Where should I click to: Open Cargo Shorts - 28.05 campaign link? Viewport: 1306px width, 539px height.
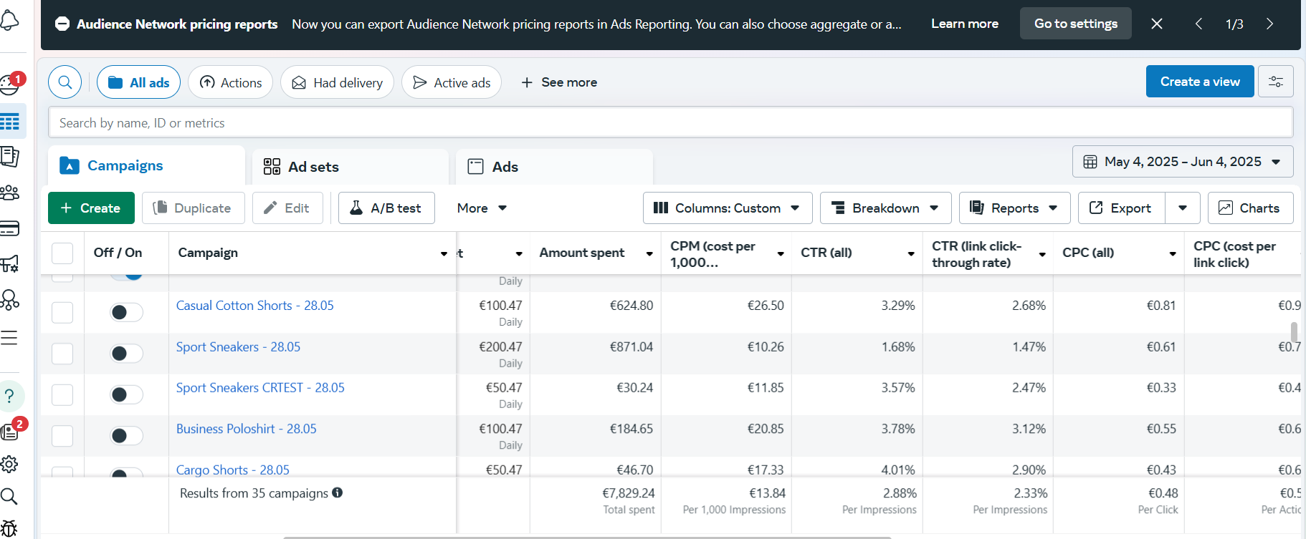pos(233,470)
